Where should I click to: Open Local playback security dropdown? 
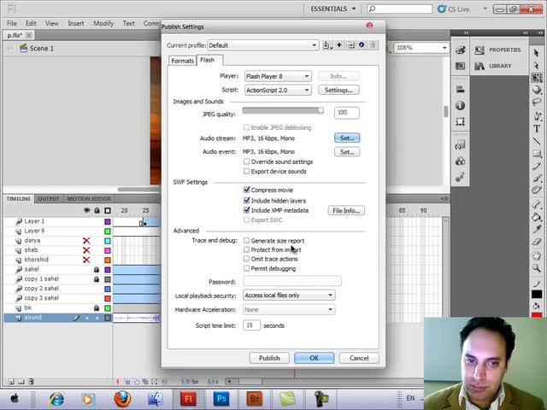point(289,296)
